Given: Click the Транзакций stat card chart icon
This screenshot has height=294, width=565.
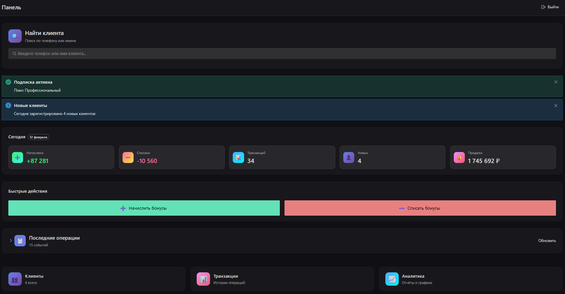Looking at the screenshot, I should 238,157.
